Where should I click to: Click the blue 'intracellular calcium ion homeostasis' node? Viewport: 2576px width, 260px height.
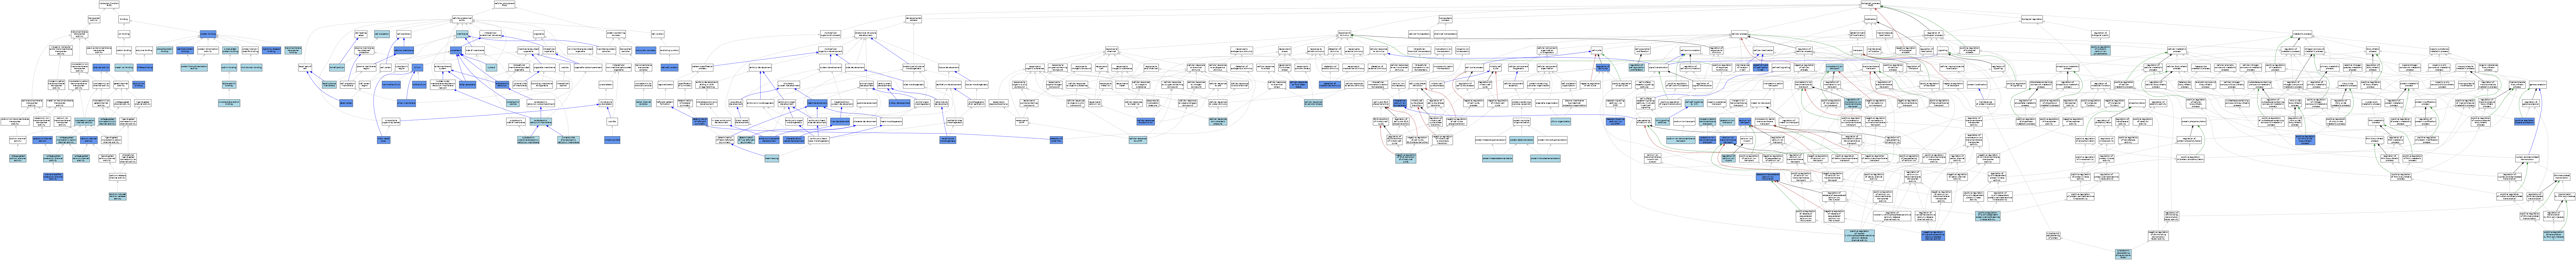coord(1400,103)
